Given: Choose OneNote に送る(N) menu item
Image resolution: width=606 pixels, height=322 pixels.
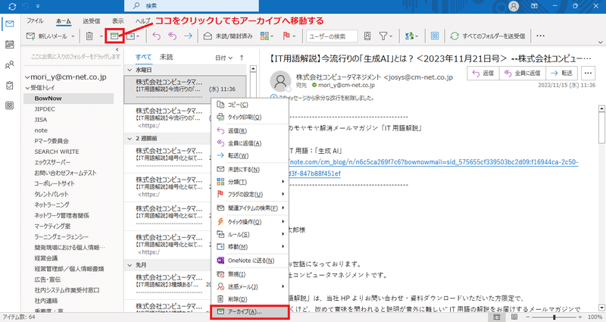Looking at the screenshot, I should tap(250, 261).
